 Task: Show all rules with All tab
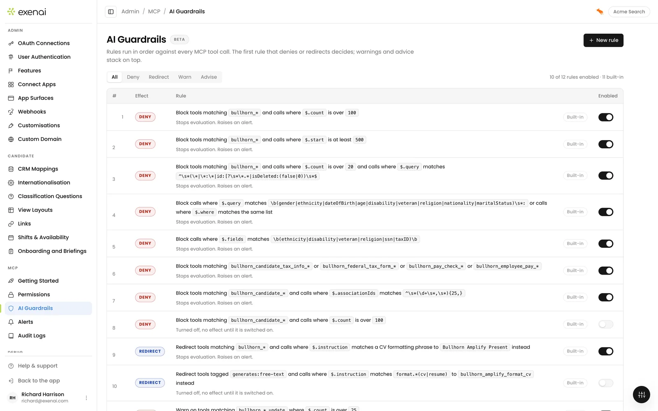pos(115,77)
